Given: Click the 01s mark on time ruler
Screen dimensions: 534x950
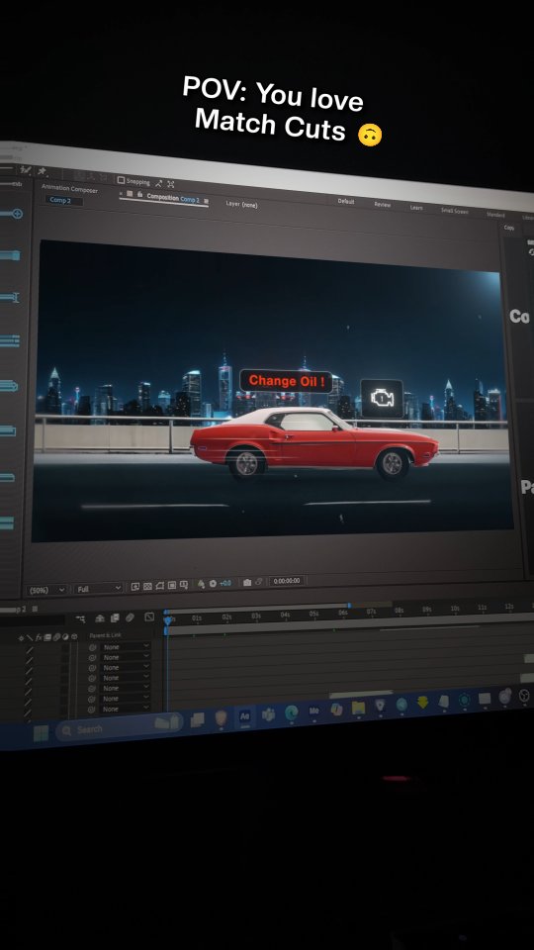Looking at the screenshot, I should click(197, 618).
